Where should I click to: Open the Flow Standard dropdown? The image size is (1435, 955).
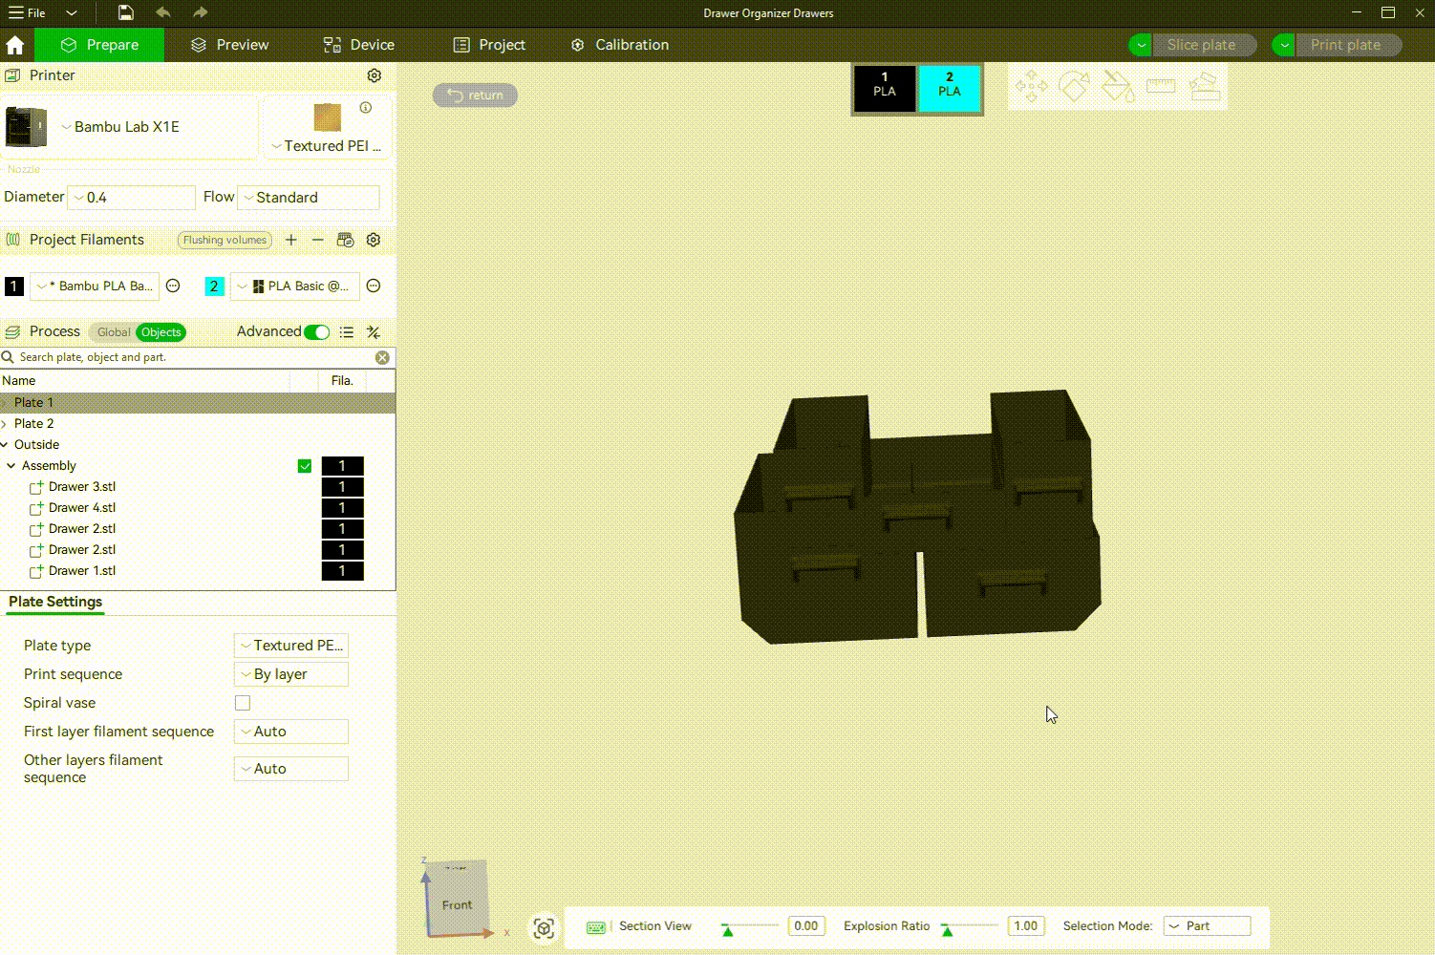click(x=309, y=198)
